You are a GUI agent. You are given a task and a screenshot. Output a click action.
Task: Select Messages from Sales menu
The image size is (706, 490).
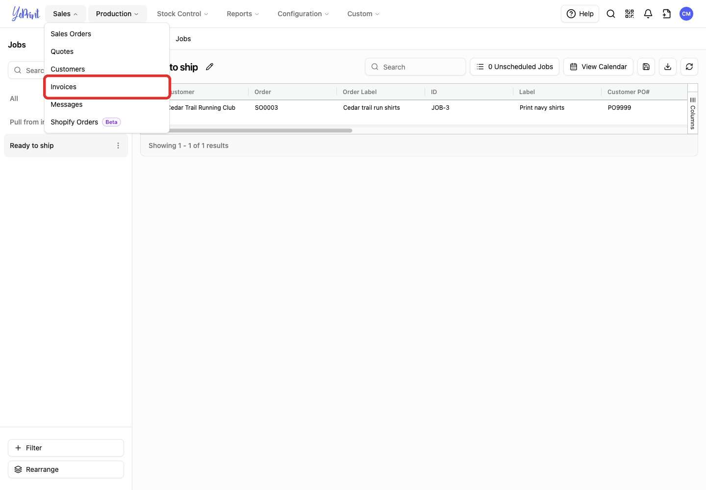pyautogui.click(x=107, y=104)
